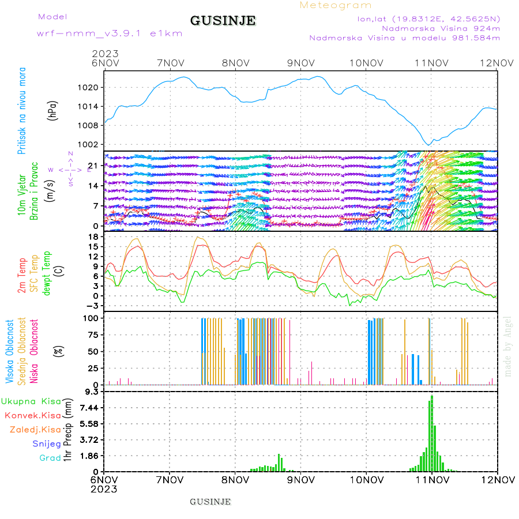Click the 9NOV label on bottom axis
The height and width of the screenshot is (519, 519).
tap(301, 480)
